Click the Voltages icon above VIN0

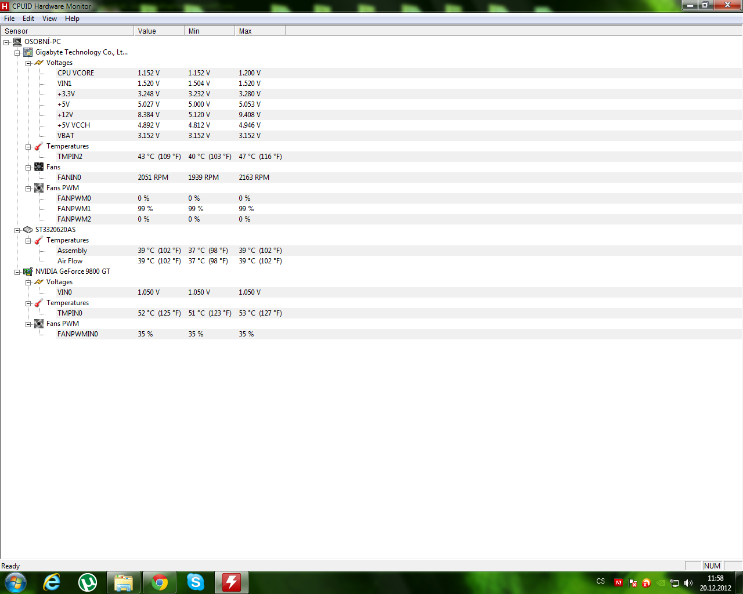39,282
